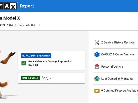Open 9 Detailed Records Available

115,91
